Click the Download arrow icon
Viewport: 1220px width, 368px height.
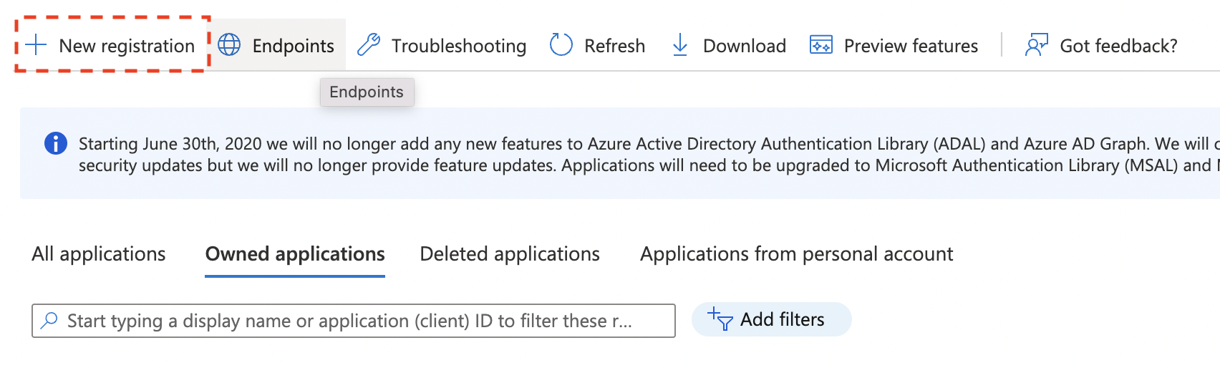click(x=680, y=45)
